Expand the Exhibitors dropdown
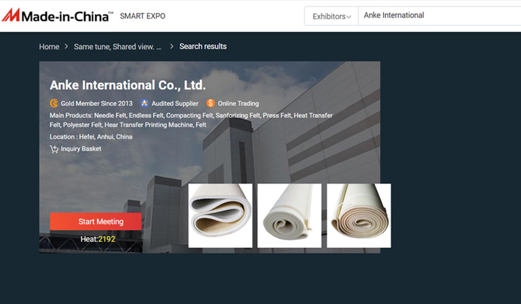 coord(331,16)
